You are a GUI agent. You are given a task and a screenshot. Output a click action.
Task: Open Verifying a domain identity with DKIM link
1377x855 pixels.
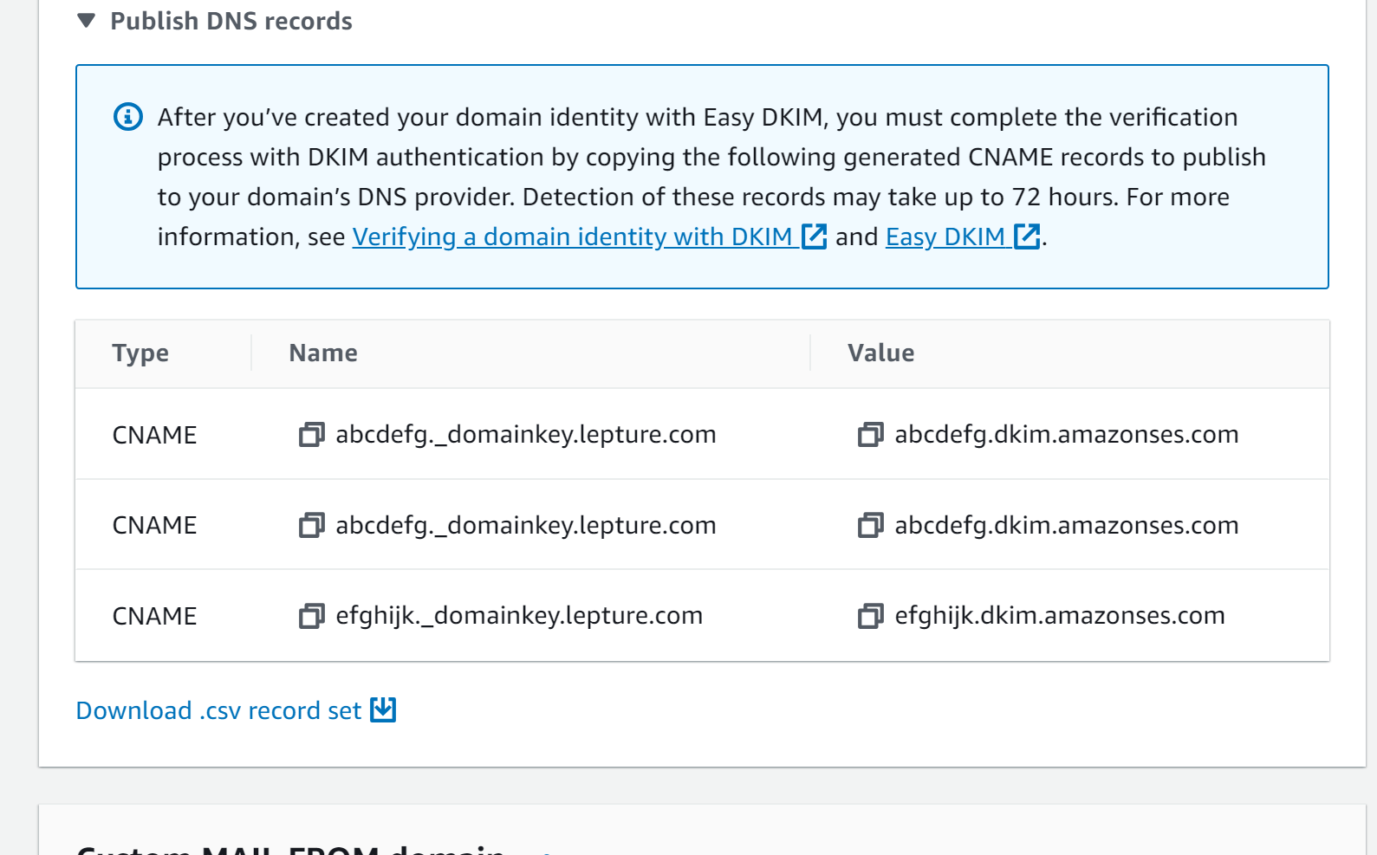(x=572, y=236)
